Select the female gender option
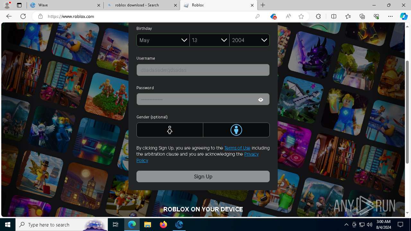Viewport: 411px width, 231px height. pyautogui.click(x=170, y=130)
